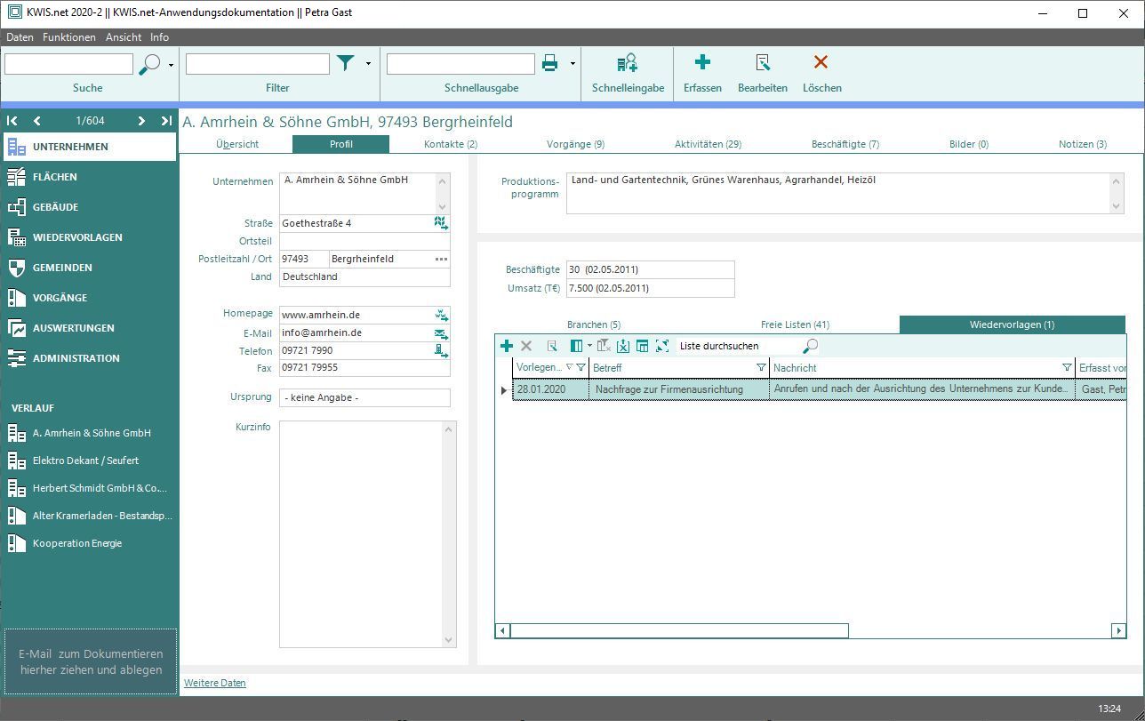Select the Wiedervorlagen (1) tab

[x=1012, y=324]
